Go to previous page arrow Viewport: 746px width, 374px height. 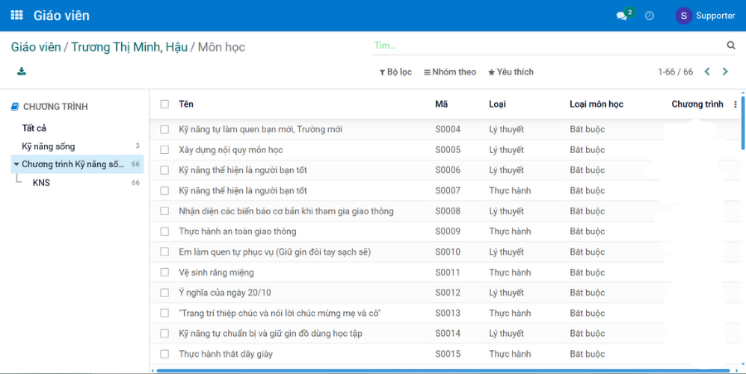(x=707, y=72)
